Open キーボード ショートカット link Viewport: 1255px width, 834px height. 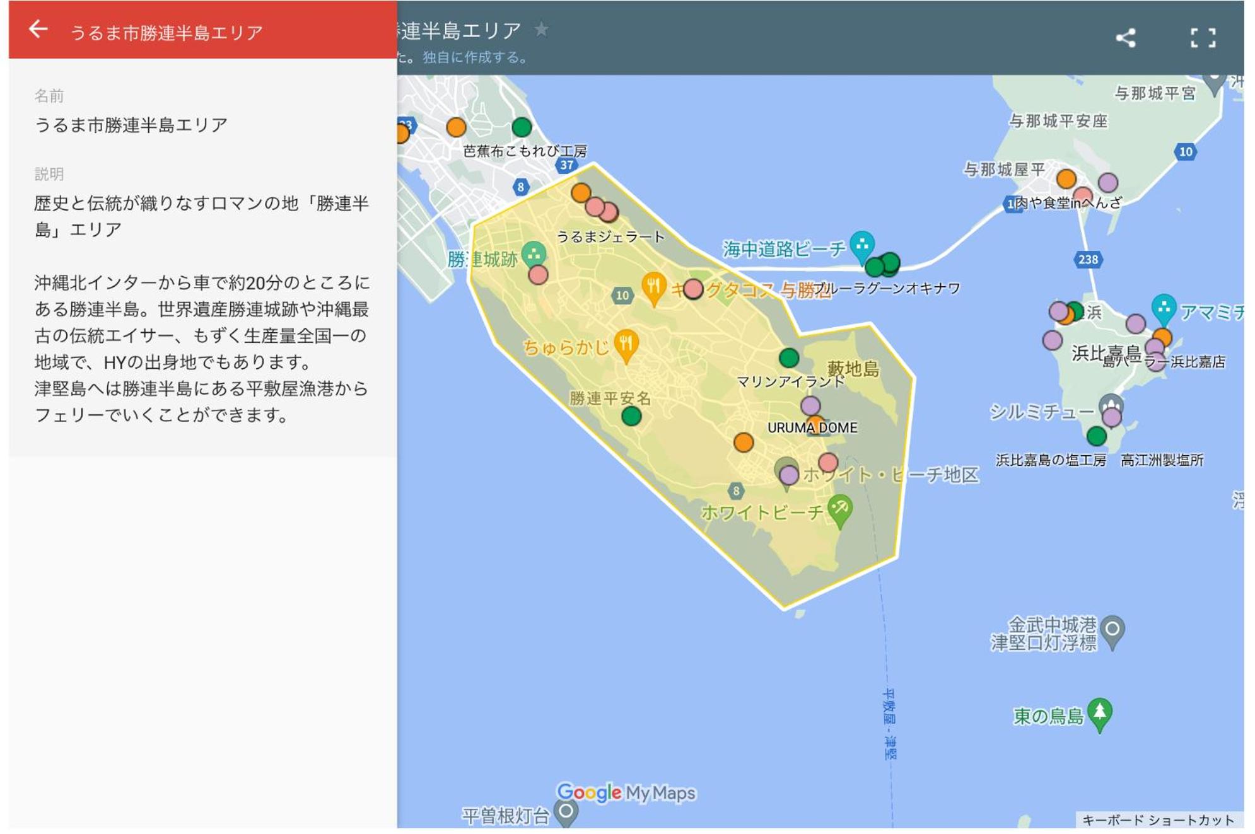(x=1158, y=820)
